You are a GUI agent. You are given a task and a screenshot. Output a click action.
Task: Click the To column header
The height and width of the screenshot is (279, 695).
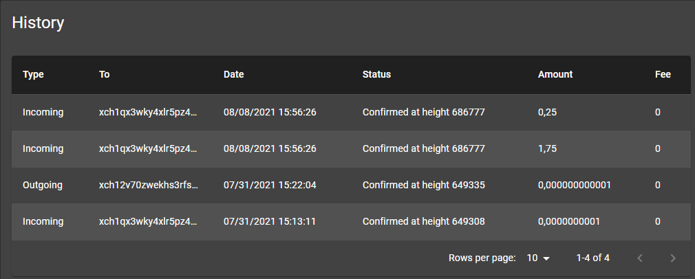[104, 74]
